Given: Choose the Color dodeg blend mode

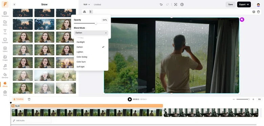Looking at the screenshot, I should 91,57.
